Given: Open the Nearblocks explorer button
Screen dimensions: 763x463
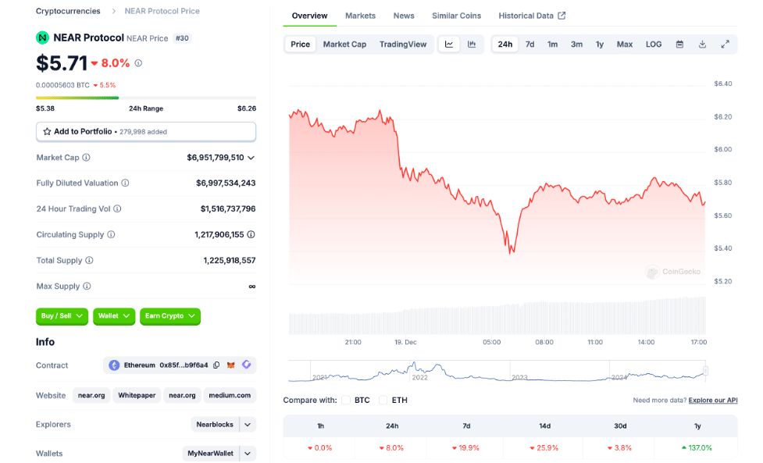Looking at the screenshot, I should click(215, 425).
